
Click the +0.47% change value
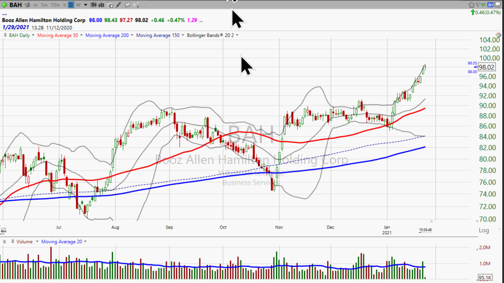click(176, 20)
